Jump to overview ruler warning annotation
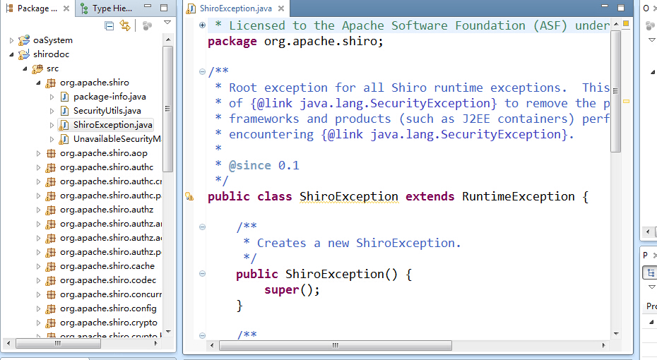Image resolution: width=657 pixels, height=360 pixels. click(x=626, y=102)
